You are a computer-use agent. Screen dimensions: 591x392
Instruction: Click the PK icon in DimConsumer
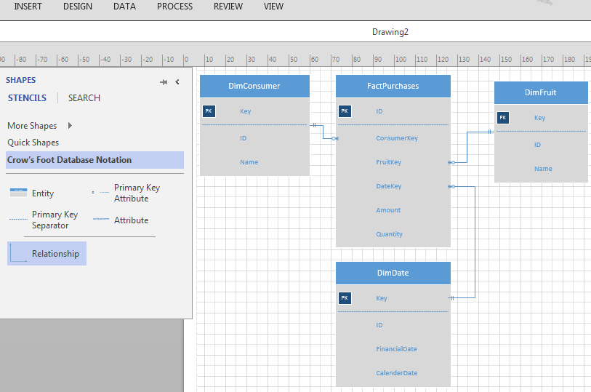[x=209, y=111]
